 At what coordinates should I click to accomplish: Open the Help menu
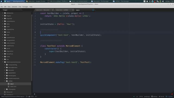point(31,7)
